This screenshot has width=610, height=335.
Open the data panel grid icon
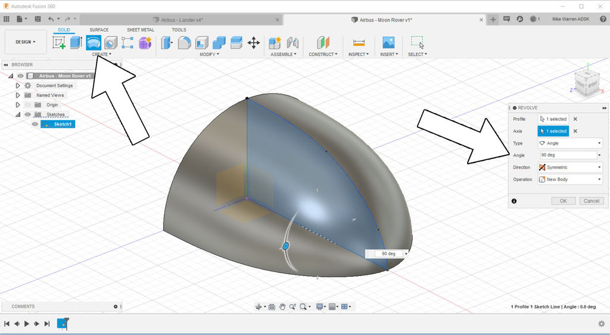click(6, 18)
